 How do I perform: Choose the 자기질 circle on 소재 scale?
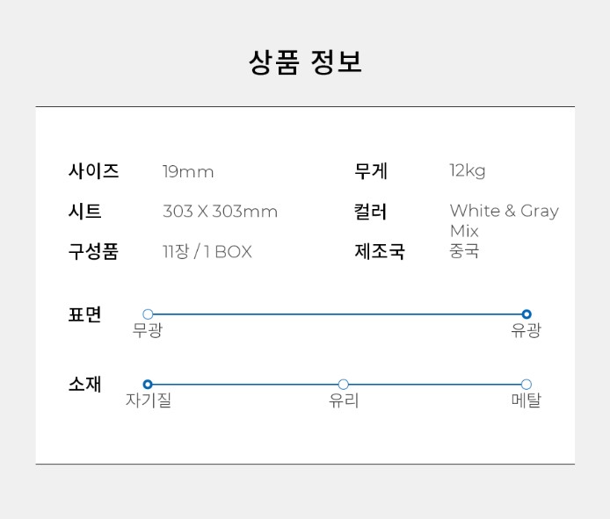(x=148, y=385)
